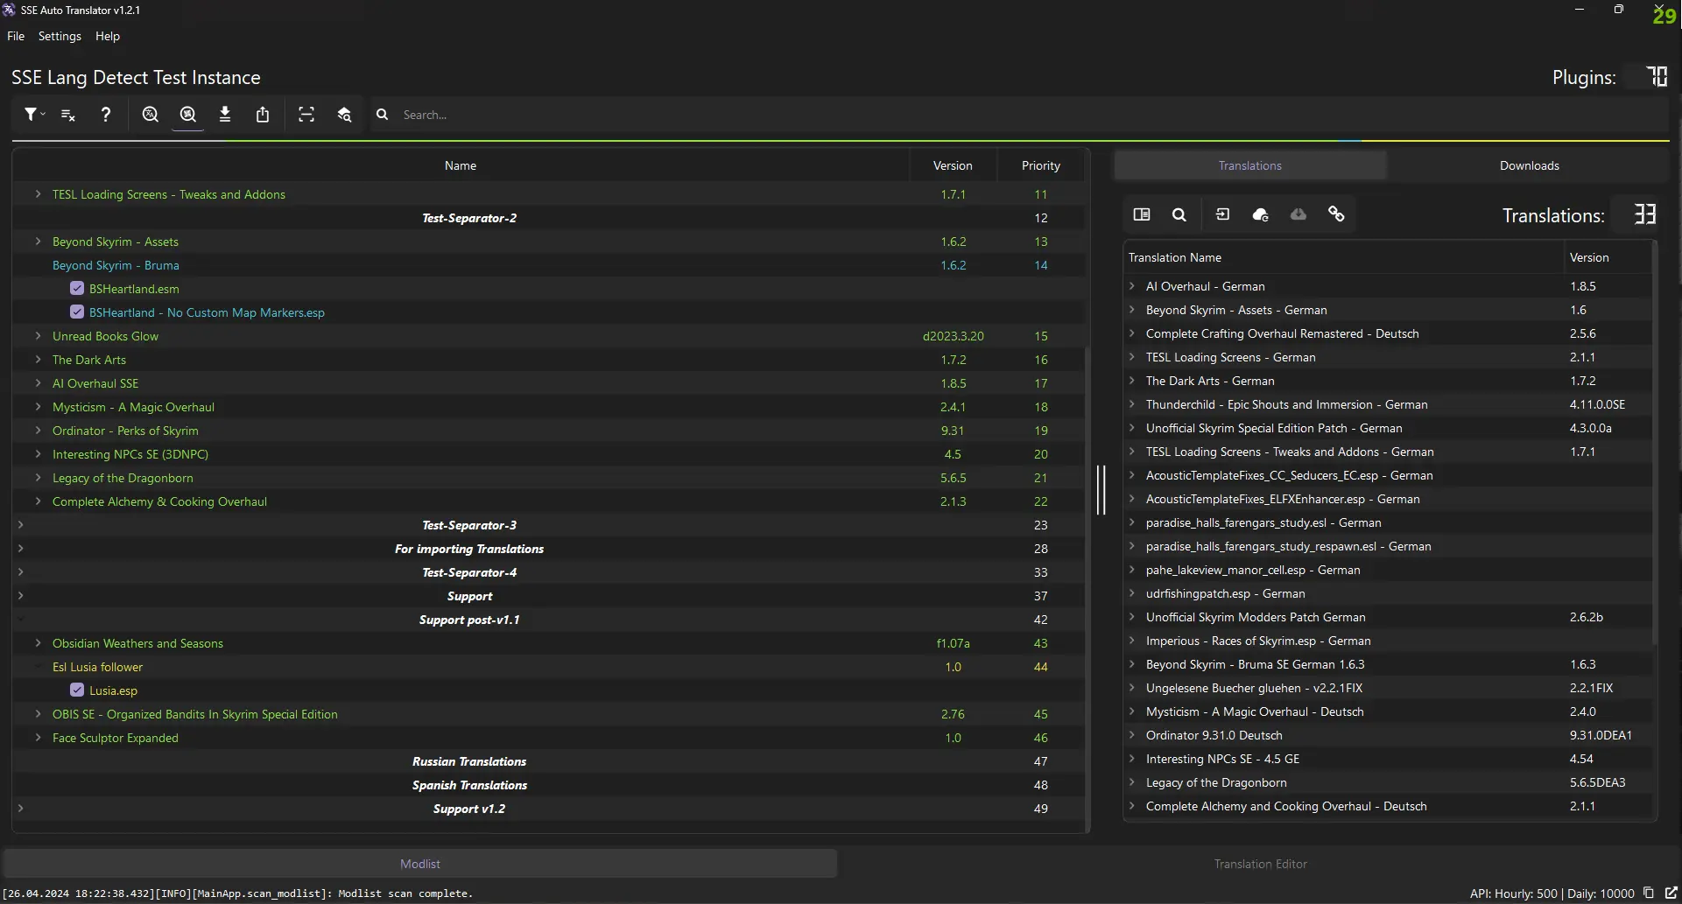This screenshot has height=904, width=1682.
Task: Expand Unread Books Glow entry
Action: 38,336
